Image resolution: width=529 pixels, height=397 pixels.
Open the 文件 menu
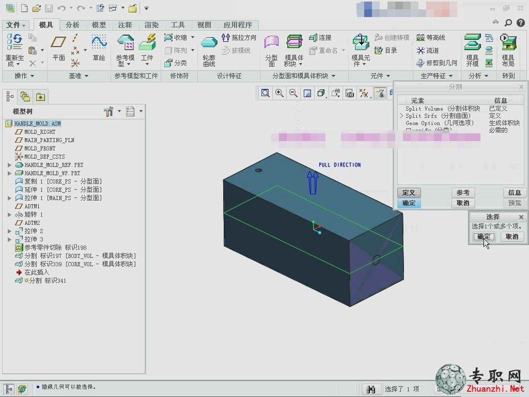(x=15, y=25)
